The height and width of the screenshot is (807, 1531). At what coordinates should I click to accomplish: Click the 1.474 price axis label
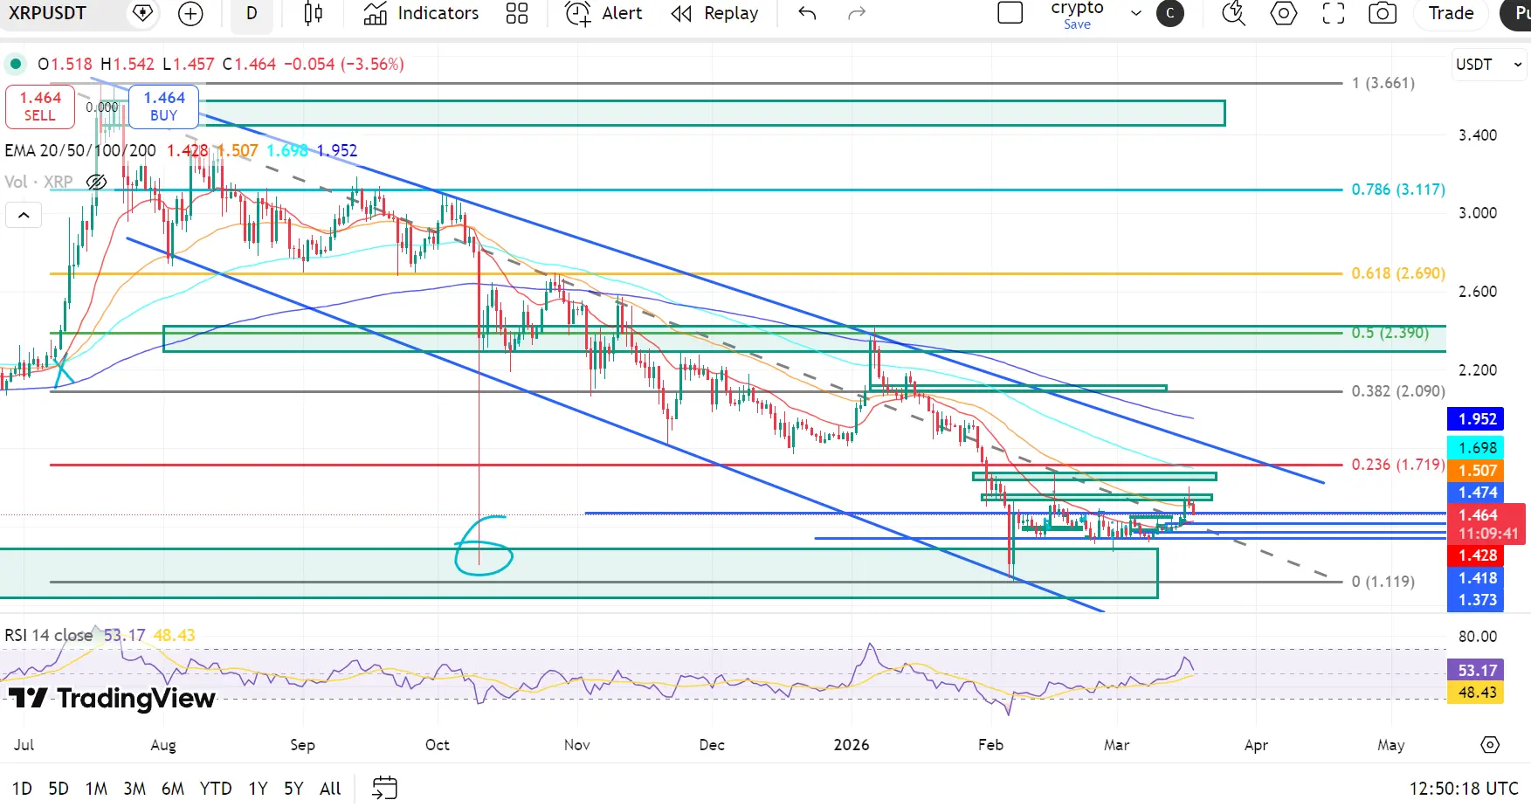click(x=1475, y=493)
